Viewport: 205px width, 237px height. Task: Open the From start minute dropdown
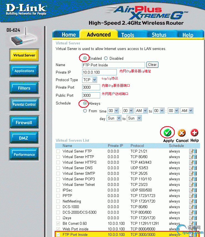pos(128,111)
